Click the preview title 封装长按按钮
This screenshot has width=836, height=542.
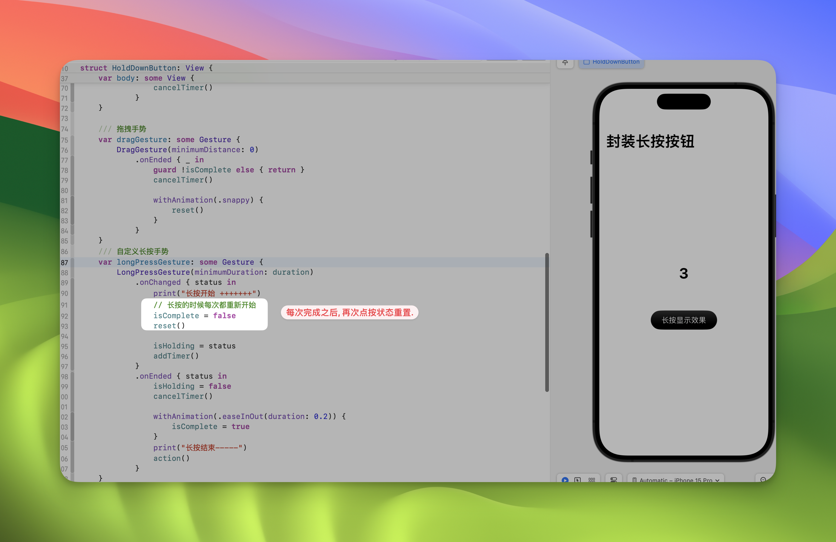(x=650, y=141)
